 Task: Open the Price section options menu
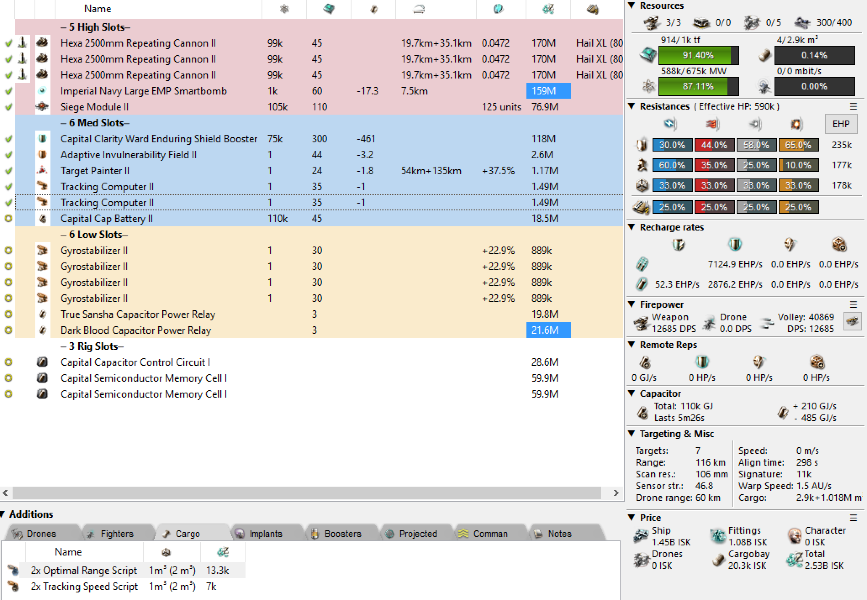tap(854, 518)
